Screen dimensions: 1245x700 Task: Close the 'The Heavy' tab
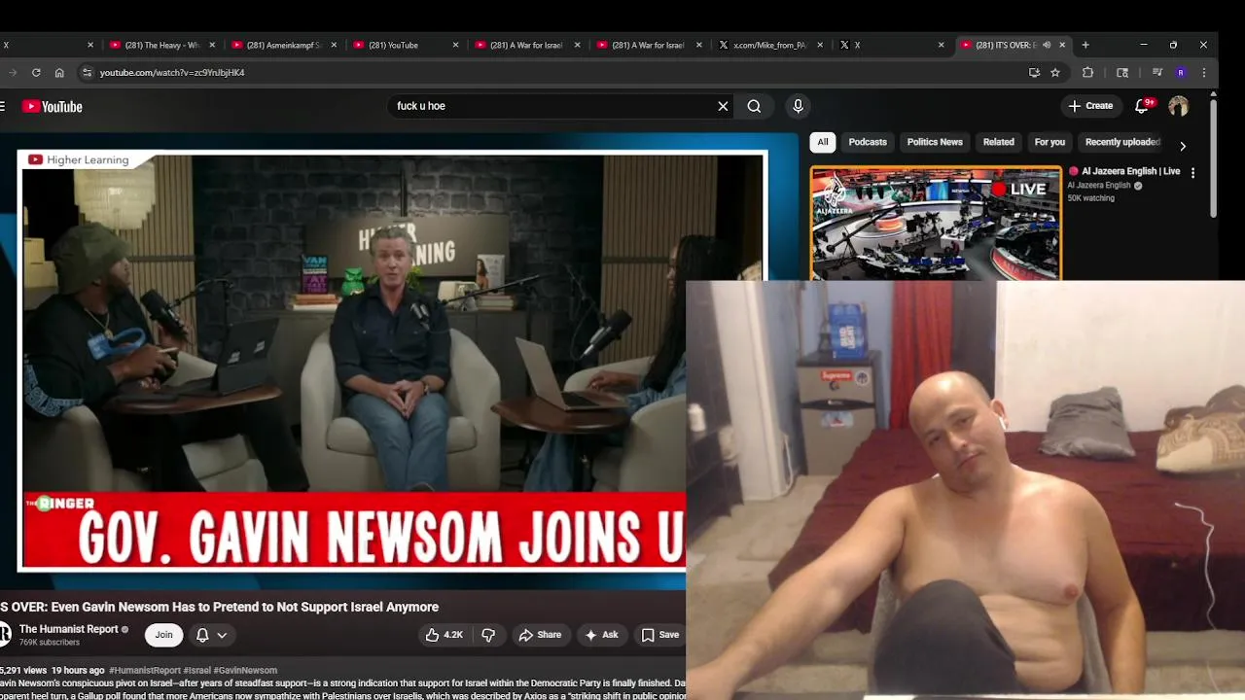pos(212,45)
